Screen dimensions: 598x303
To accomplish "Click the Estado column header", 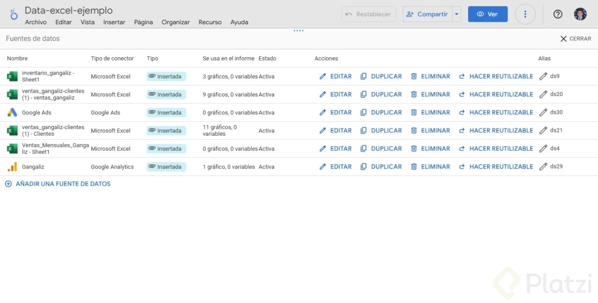I will click(268, 59).
